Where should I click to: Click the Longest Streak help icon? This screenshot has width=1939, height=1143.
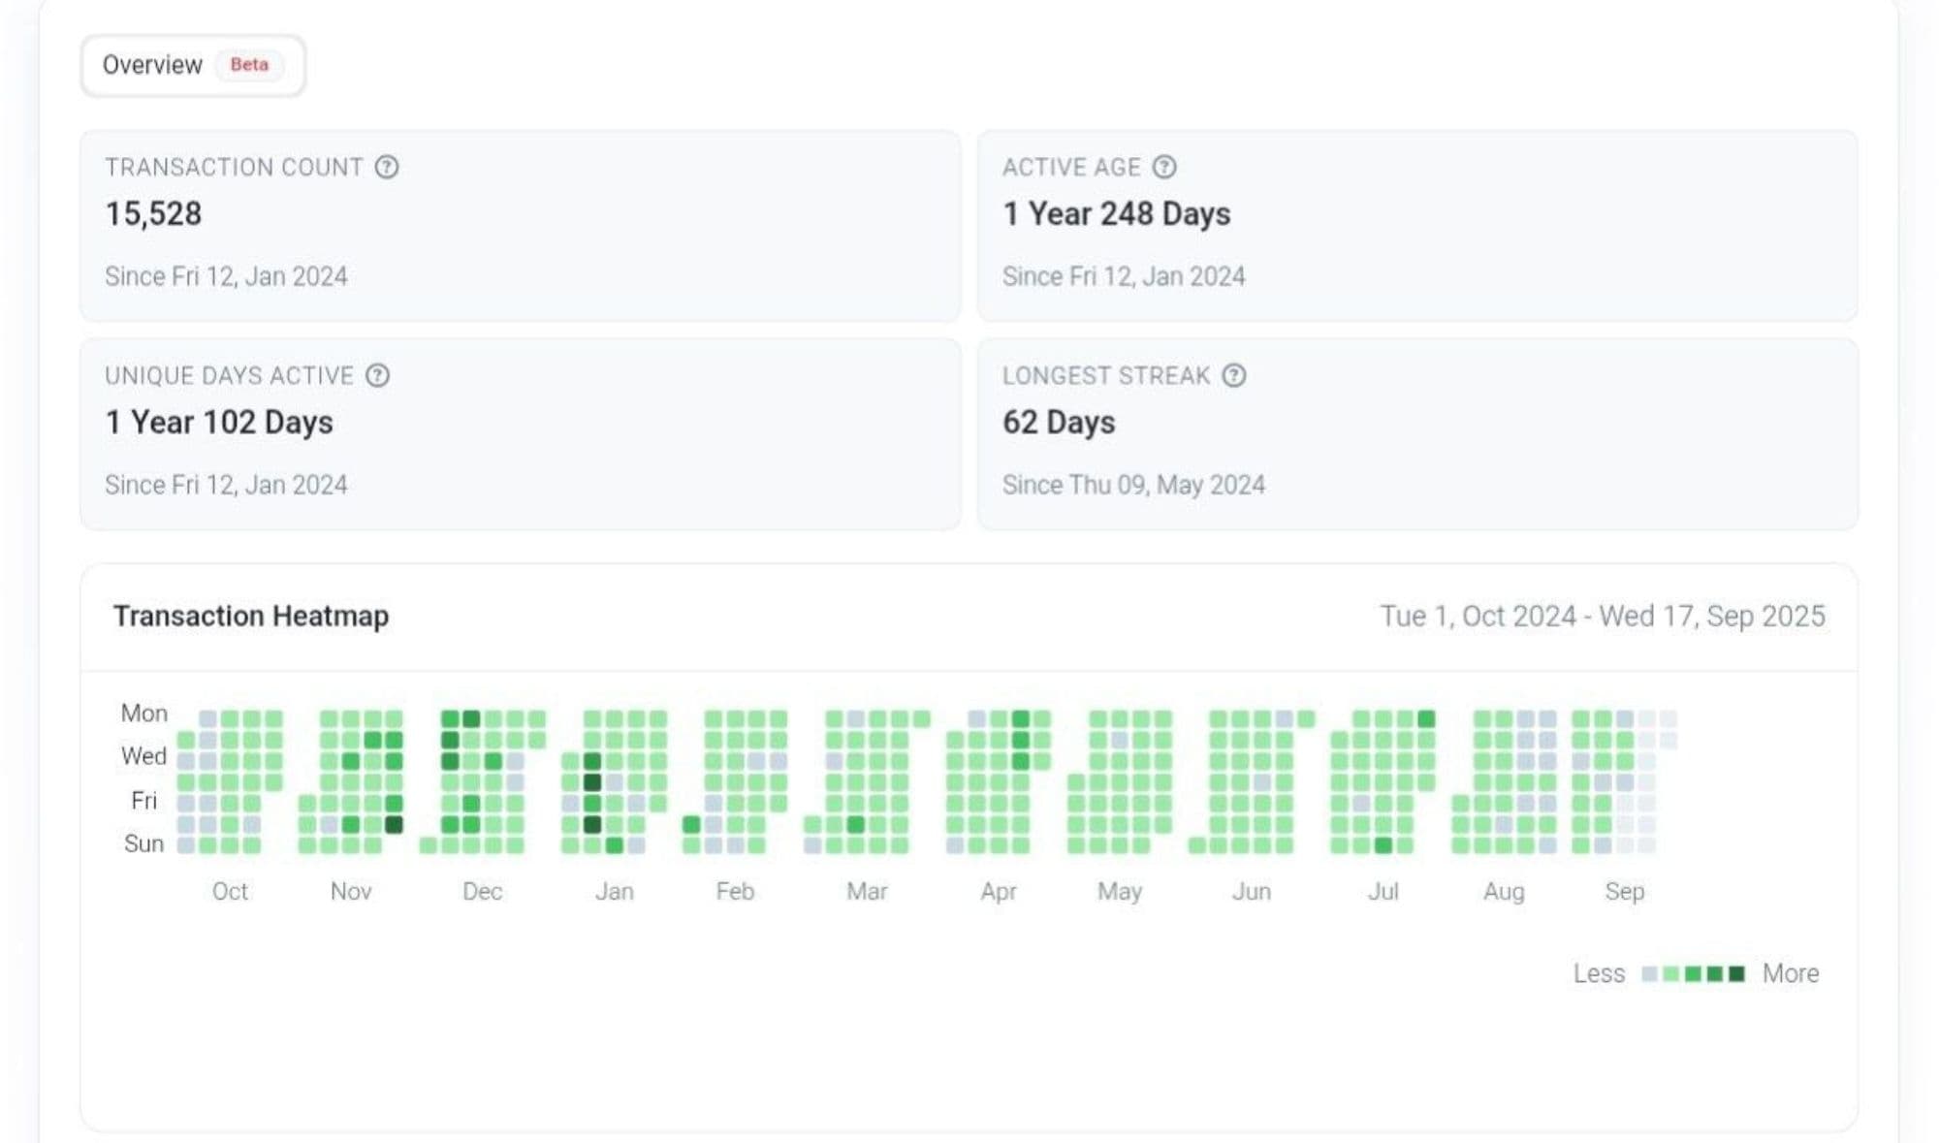tap(1233, 375)
